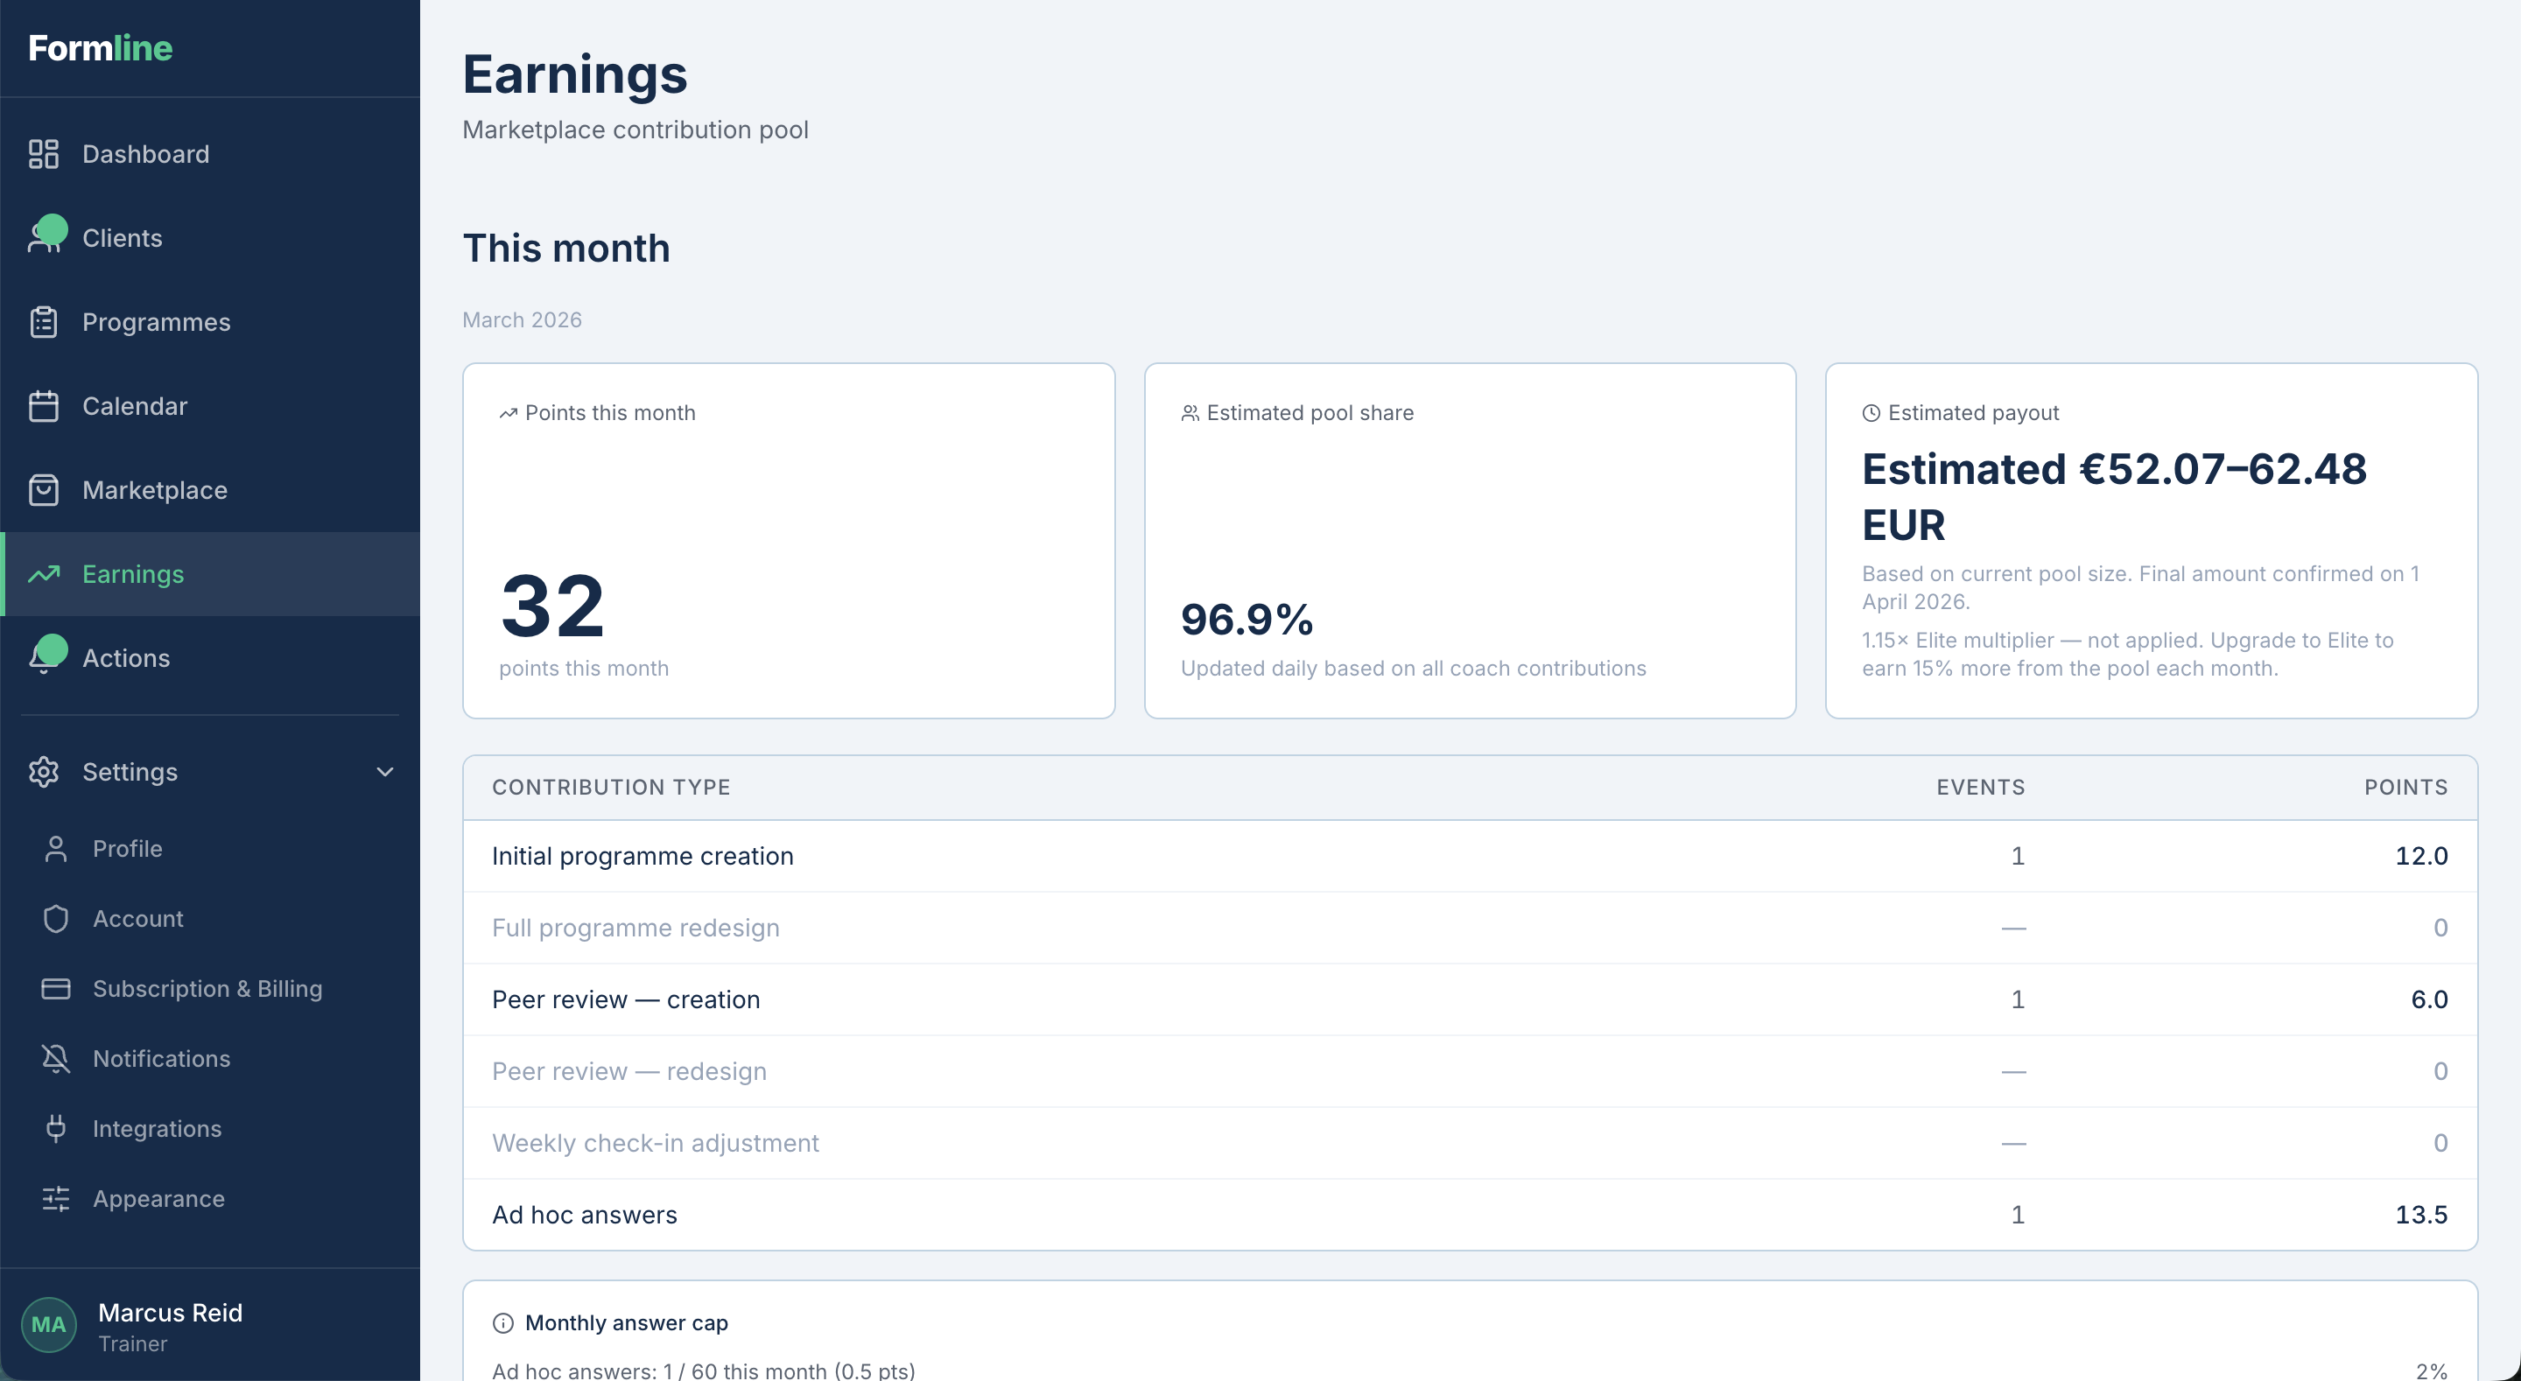Click the Programmes clipboard icon
This screenshot has height=1381, width=2521.
(44, 321)
